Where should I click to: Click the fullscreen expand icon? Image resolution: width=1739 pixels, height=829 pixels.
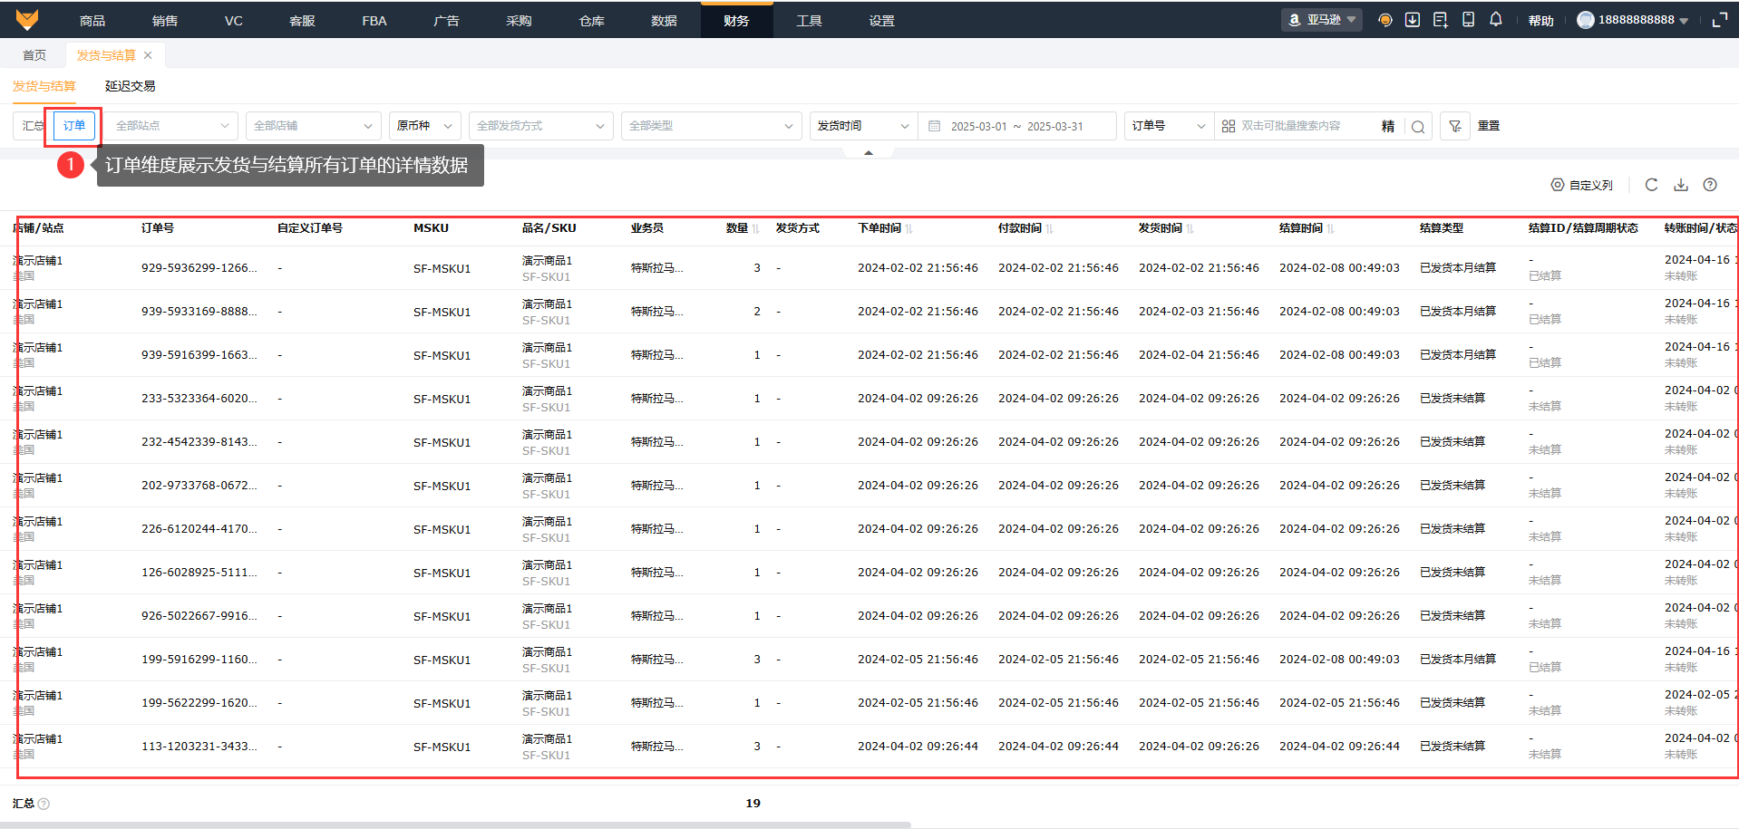(1719, 20)
